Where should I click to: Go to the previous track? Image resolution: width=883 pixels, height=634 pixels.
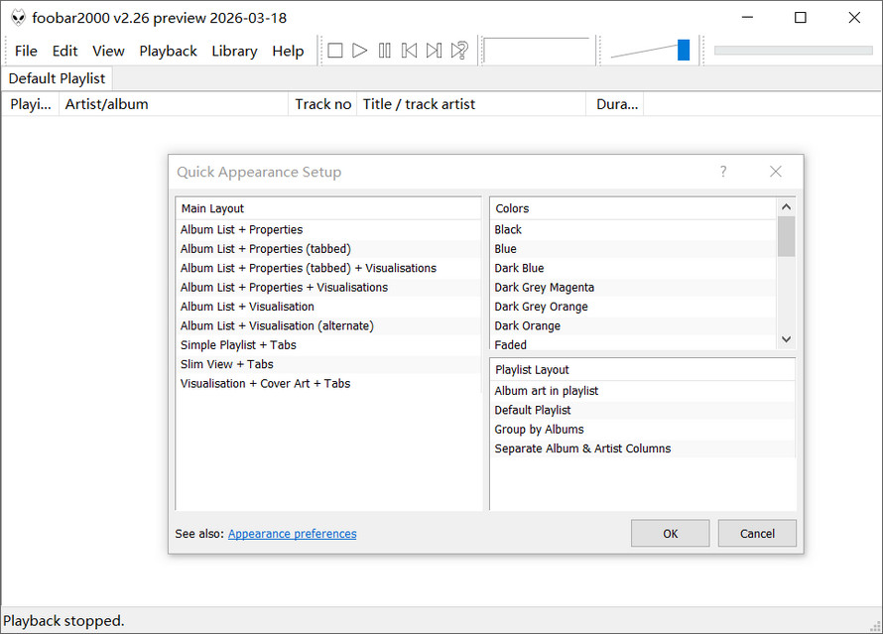tap(410, 51)
